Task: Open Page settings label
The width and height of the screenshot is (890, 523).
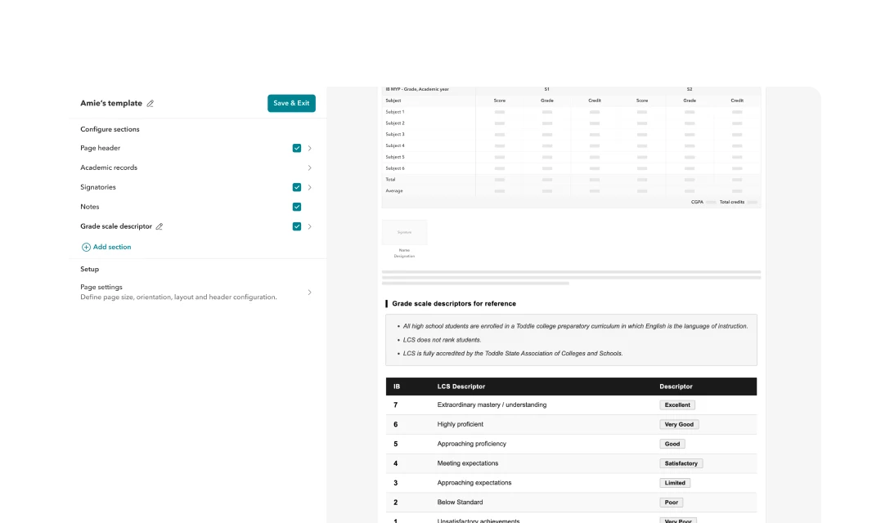Action: tap(101, 287)
